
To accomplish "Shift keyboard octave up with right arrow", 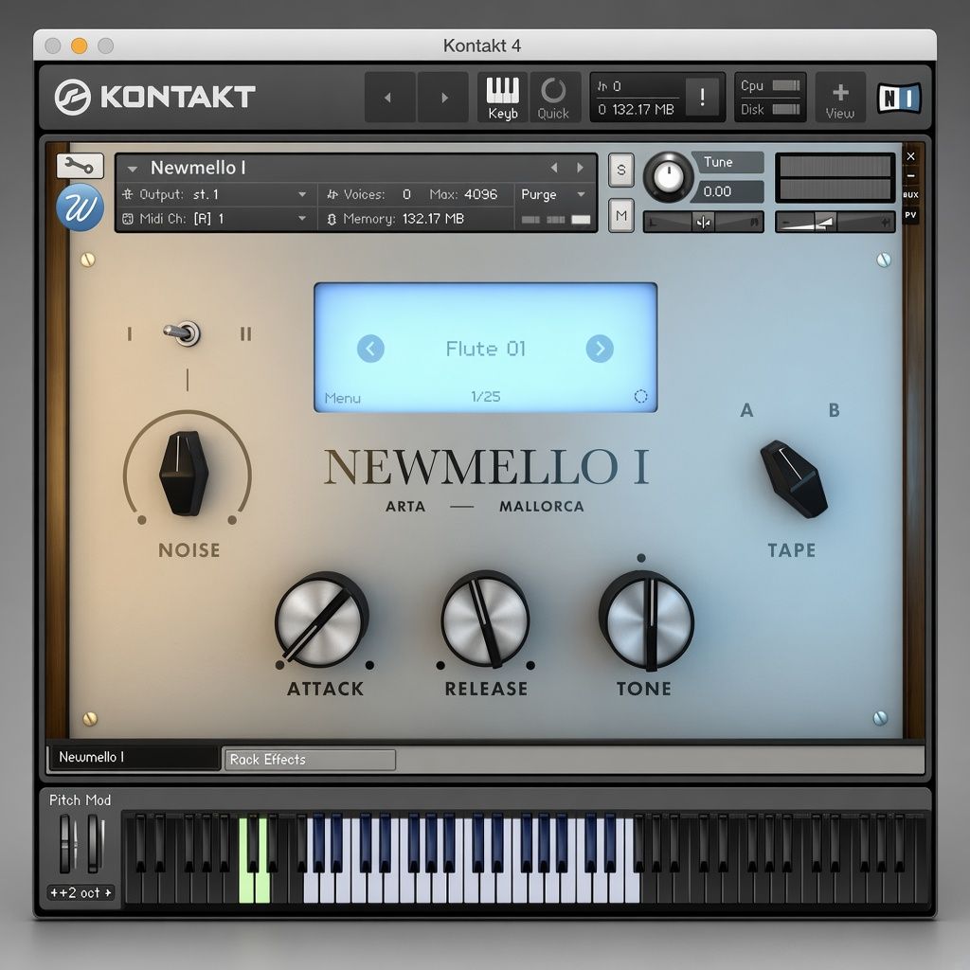I will pyautogui.click(x=108, y=892).
